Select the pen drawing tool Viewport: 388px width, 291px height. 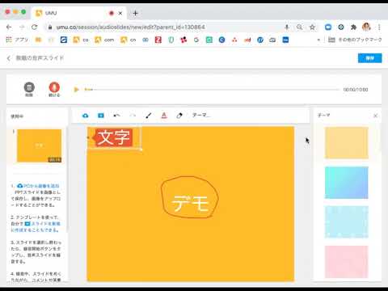(x=148, y=116)
